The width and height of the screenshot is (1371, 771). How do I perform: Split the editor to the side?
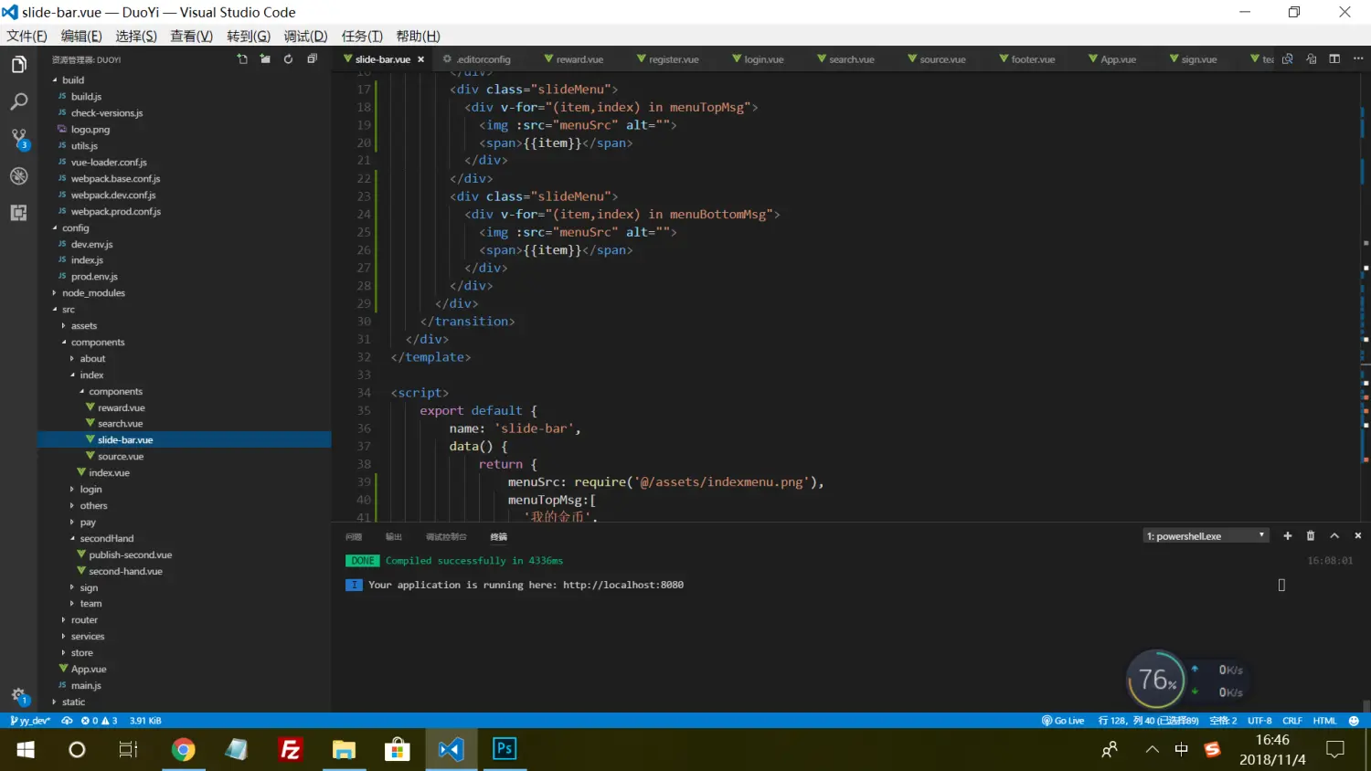(1334, 59)
